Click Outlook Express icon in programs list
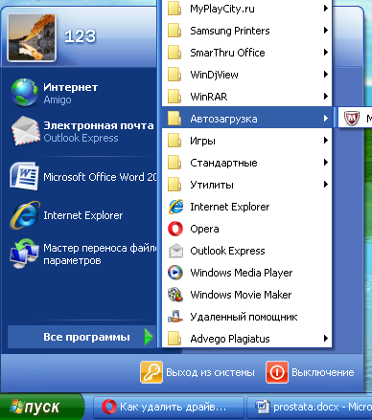Image resolution: width=372 pixels, height=420 pixels. (x=175, y=251)
